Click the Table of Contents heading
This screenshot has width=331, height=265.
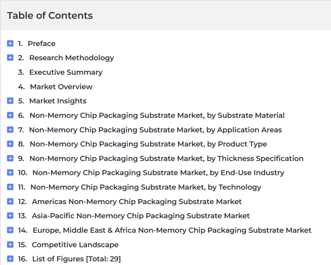tap(50, 15)
